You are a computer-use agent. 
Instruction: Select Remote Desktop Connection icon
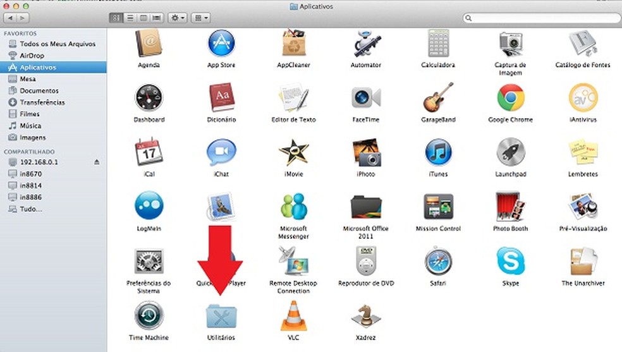[x=293, y=261]
